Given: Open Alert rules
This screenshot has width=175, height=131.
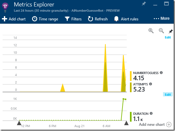Looking at the screenshot, I should click(x=126, y=19).
